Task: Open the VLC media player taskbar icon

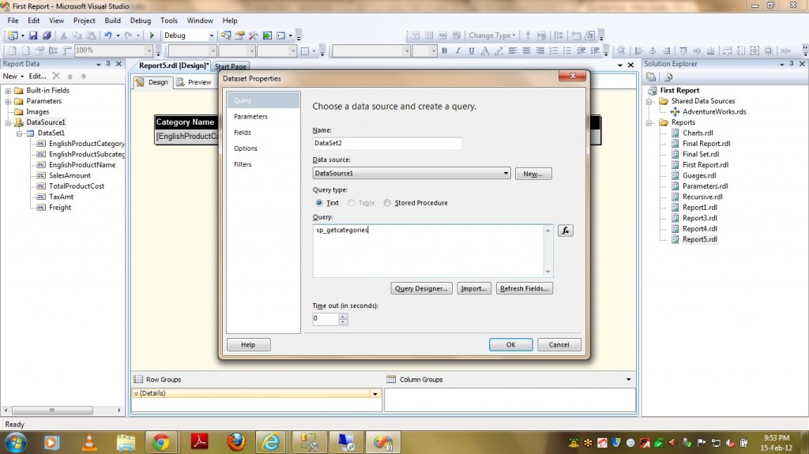Action: click(x=88, y=442)
